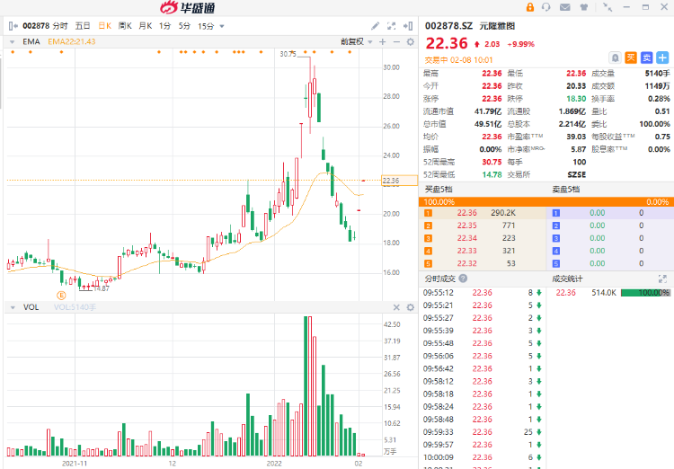
Task: Add stock to watchlist plus button
Action: [662, 57]
